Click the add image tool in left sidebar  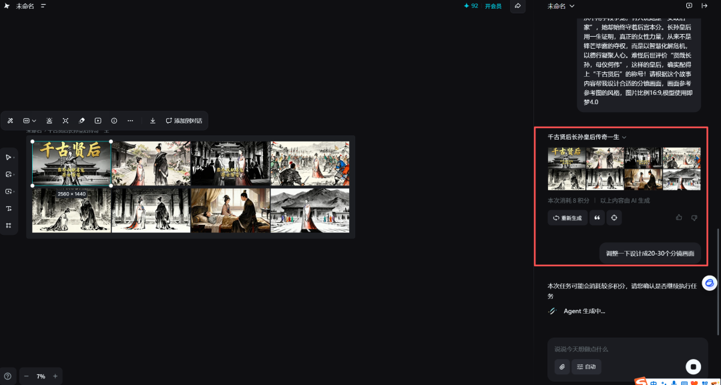(x=9, y=175)
